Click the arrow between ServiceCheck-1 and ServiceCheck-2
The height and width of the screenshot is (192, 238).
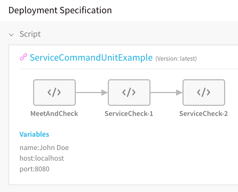click(166, 93)
